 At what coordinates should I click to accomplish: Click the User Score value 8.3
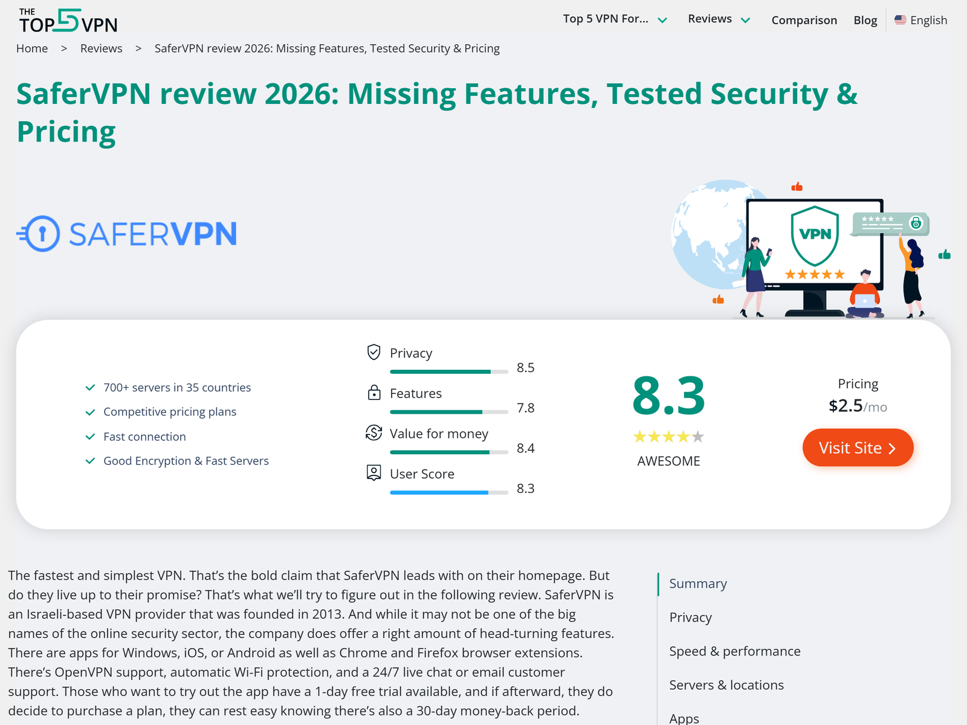pyautogui.click(x=525, y=488)
